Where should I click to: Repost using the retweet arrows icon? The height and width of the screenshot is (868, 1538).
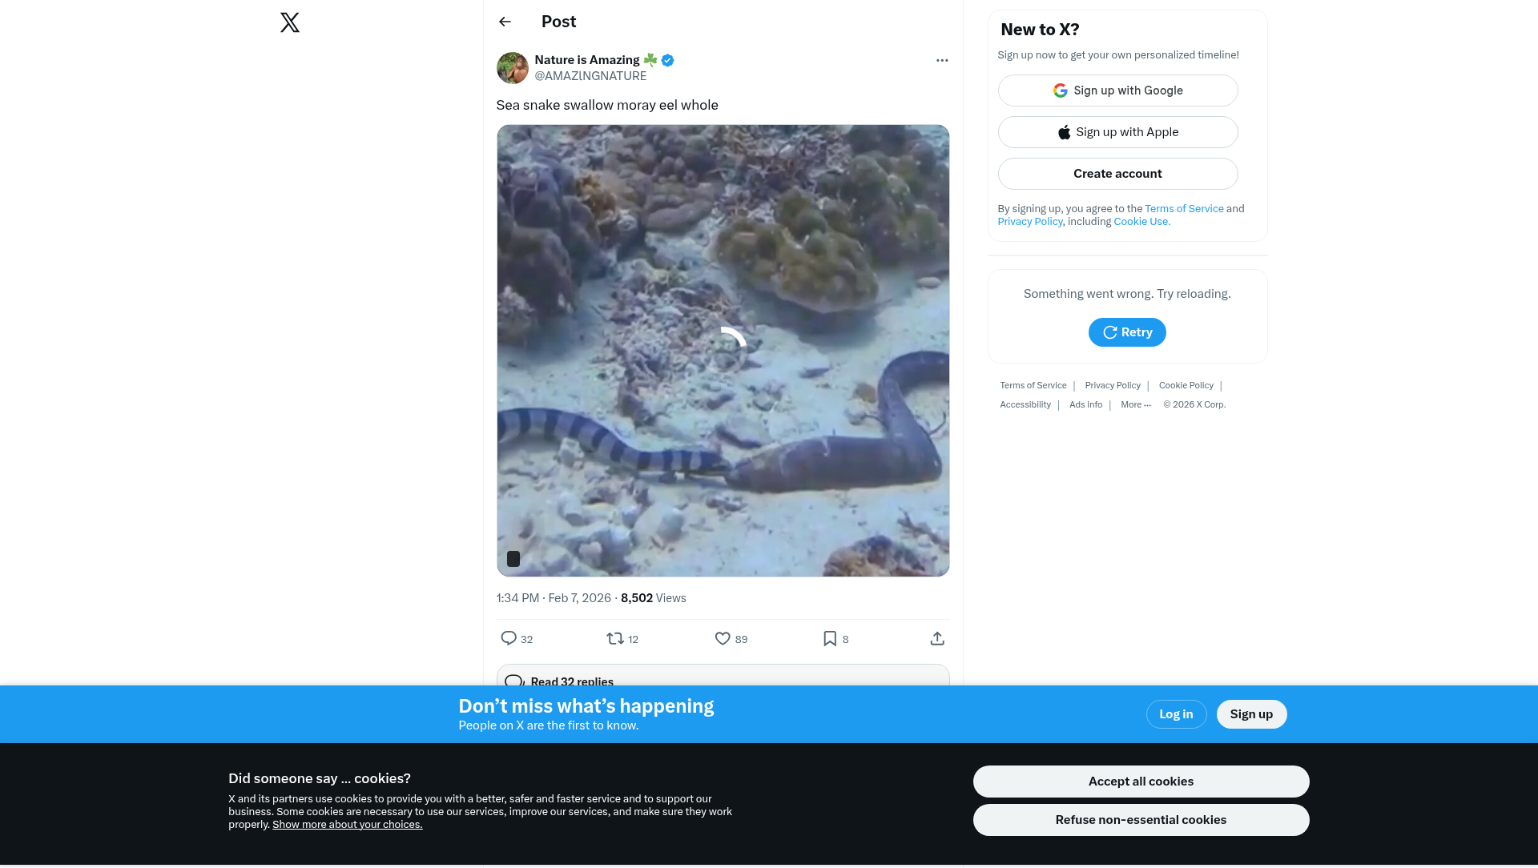point(615,638)
